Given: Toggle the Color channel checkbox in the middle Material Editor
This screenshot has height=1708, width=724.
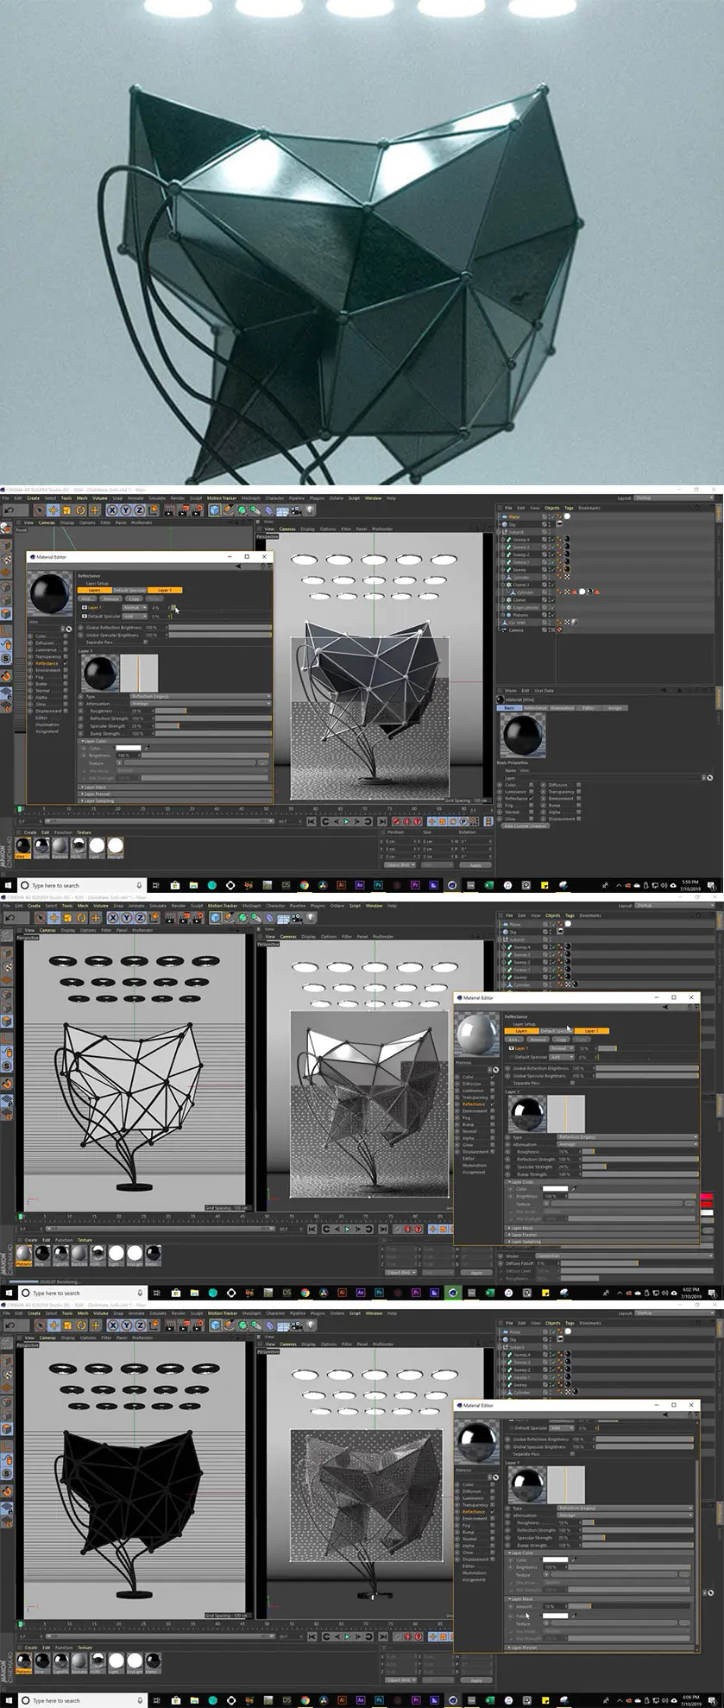Looking at the screenshot, I should pos(493,1077).
